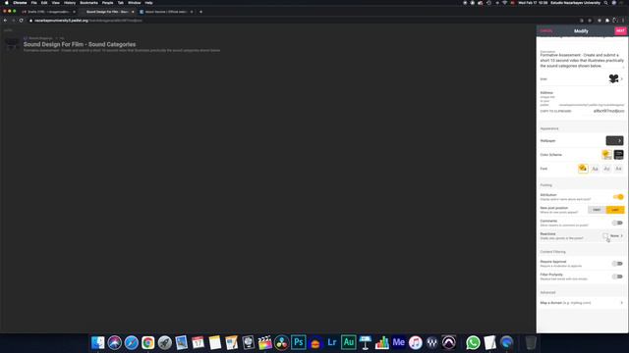Open the Edit menu
The image size is (629, 353).
[44, 3]
